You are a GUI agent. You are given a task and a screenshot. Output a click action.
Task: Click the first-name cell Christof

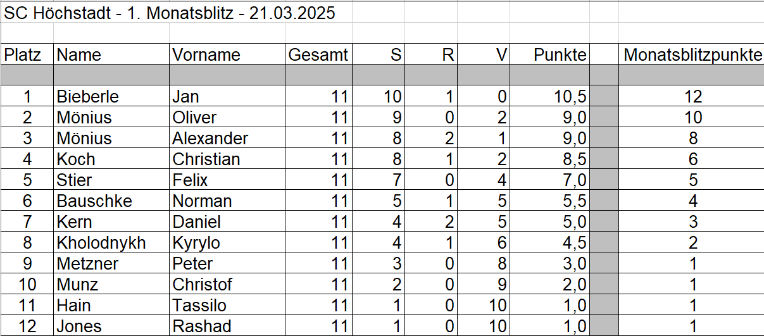(x=203, y=285)
